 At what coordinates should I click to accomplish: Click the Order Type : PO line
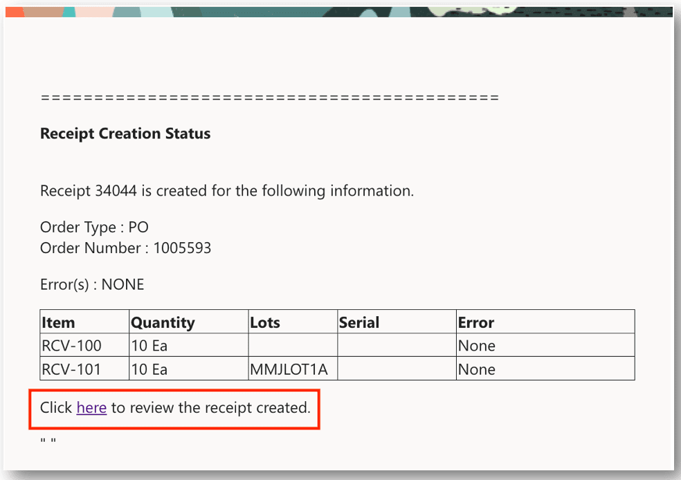[x=94, y=228]
